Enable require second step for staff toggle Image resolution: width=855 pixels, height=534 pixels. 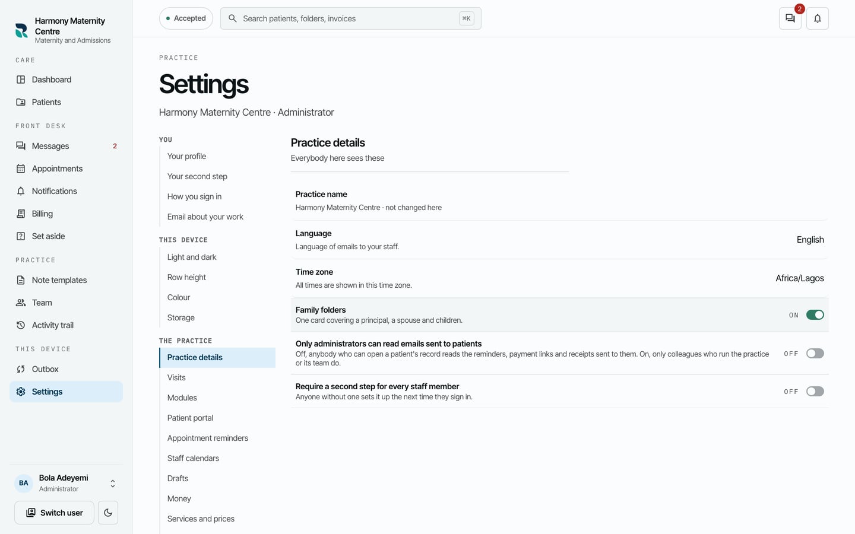815,392
